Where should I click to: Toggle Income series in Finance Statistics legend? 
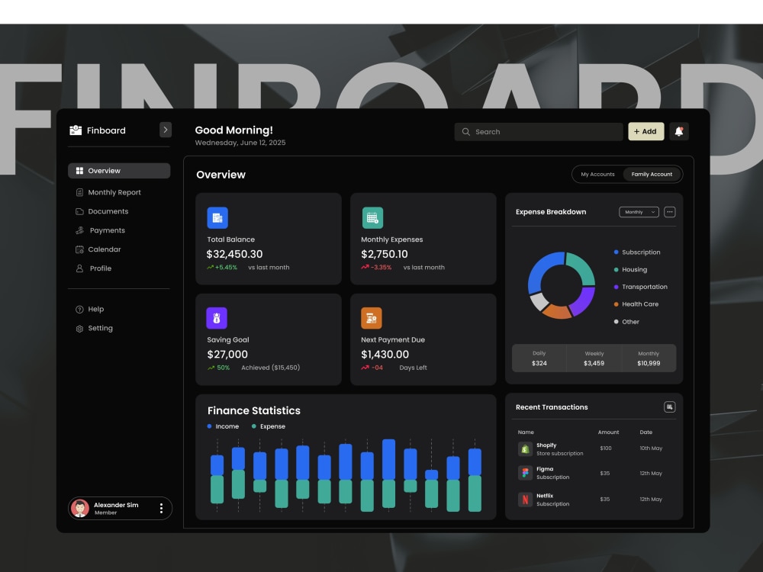click(223, 426)
